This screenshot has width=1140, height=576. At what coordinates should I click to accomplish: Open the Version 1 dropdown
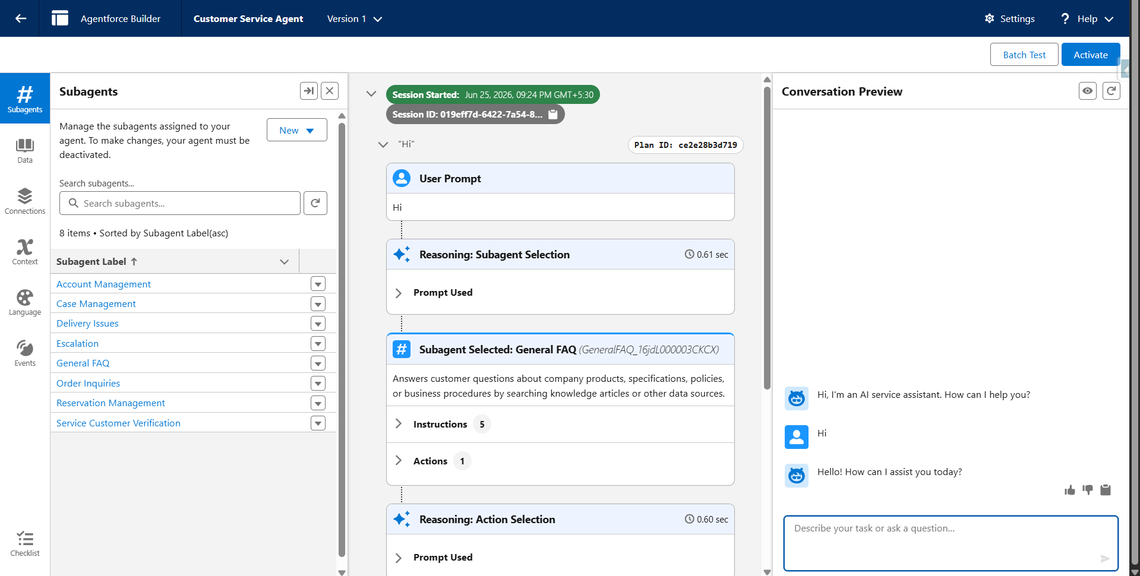point(355,18)
